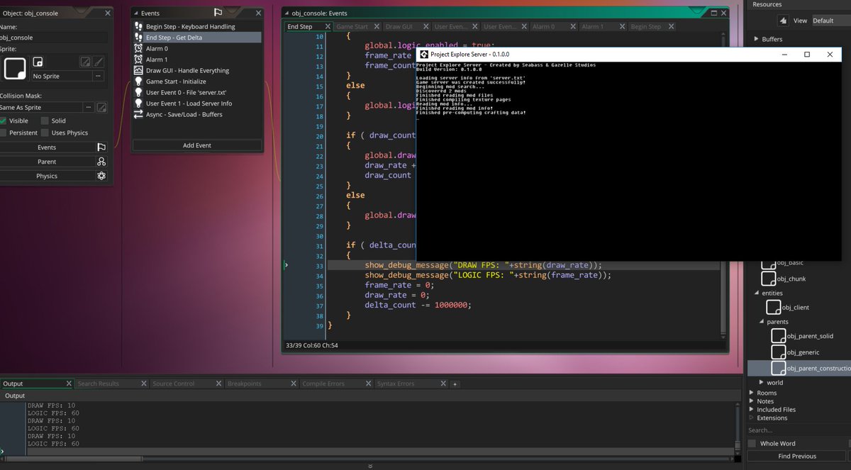Click the flag icon in the Events panel header
This screenshot has height=470, width=851.
click(218, 12)
